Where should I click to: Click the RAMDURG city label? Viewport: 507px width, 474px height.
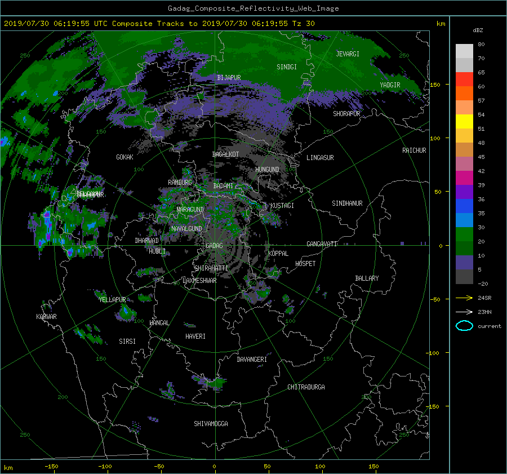pos(180,183)
